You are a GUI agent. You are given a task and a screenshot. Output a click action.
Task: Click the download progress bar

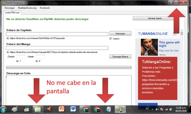pyautogui.click(x=69, y=67)
